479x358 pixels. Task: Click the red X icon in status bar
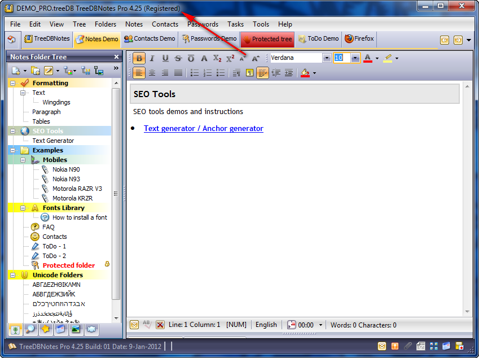click(x=160, y=325)
